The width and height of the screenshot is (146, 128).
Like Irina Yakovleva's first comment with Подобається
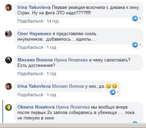pos(30,21)
